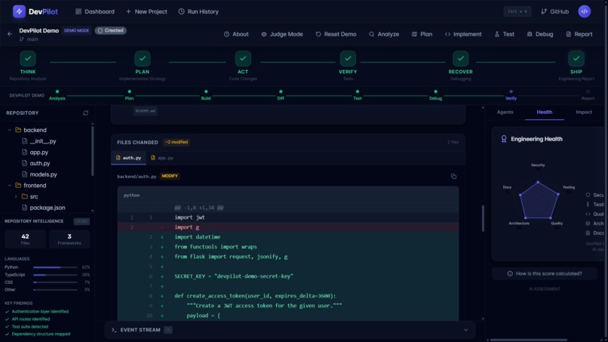
Task: Open Run History
Action: [198, 11]
